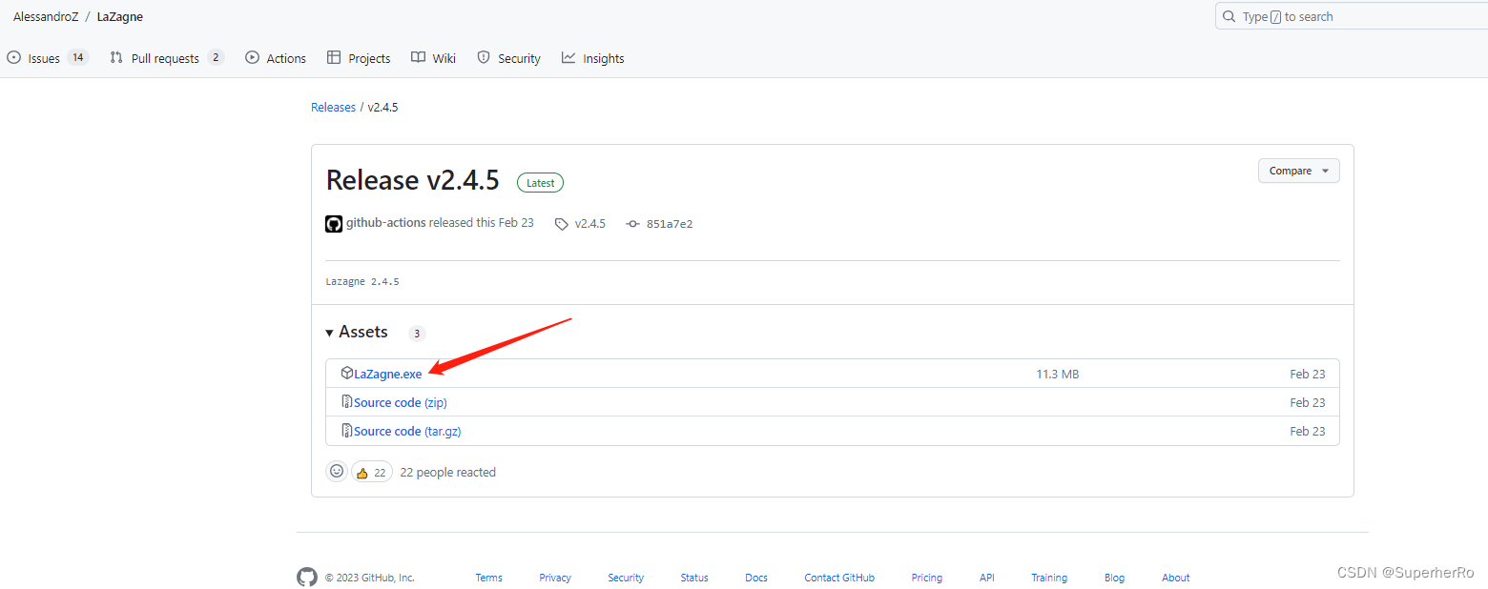Open the Training footer link
This screenshot has height=589, width=1488.
[1049, 578]
